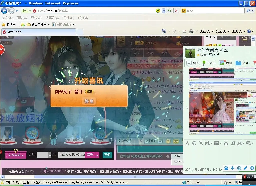
Task: Dismiss the 礼物周星 notice with its X
Action: [168, 156]
